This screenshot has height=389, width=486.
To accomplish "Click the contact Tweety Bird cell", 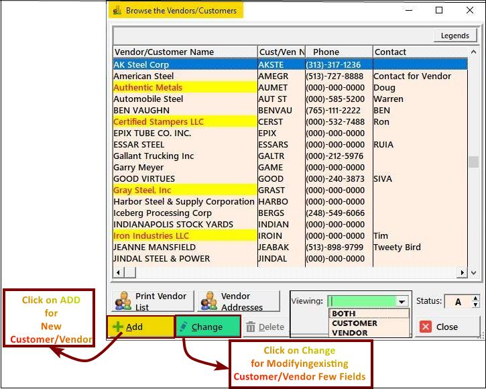I will point(397,247).
